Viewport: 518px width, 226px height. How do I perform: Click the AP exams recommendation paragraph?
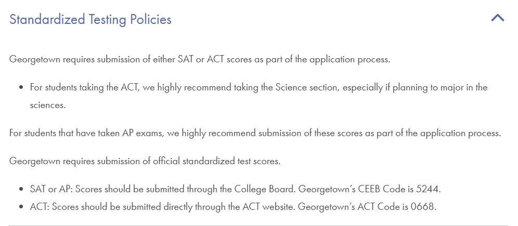coord(255,134)
